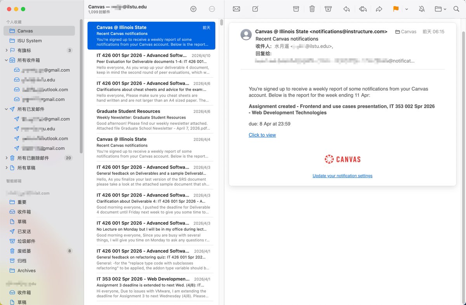The image size is (466, 305).
Task: Open the 废纸篓 folder with 8 items
Action: (x=39, y=251)
